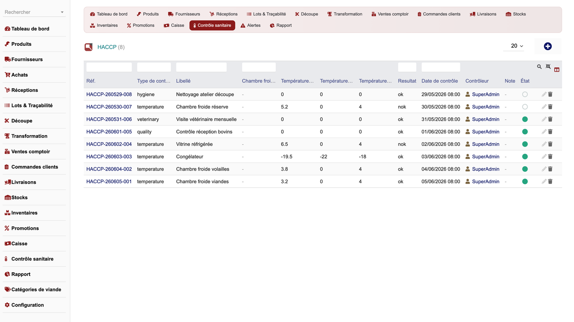Open the Stocks tab in top navigation

516,14
